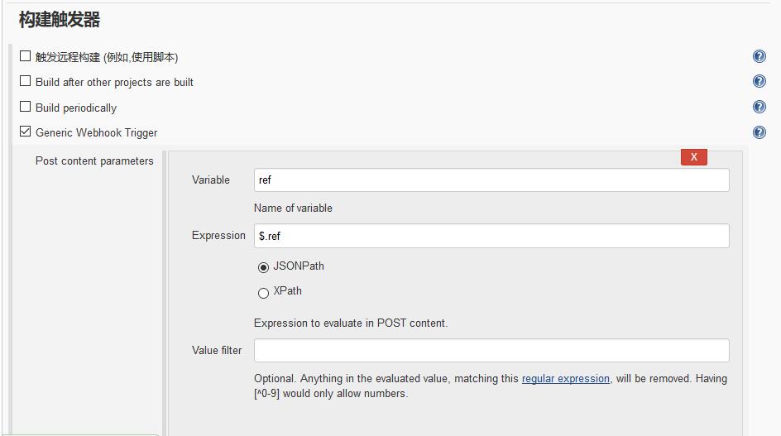The width and height of the screenshot is (781, 436).
Task: Click the empty Value filter field
Action: coord(491,350)
